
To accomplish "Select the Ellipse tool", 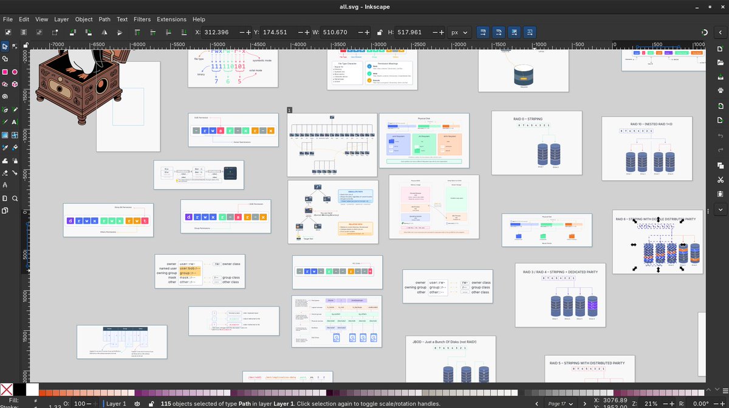I will pos(15,72).
